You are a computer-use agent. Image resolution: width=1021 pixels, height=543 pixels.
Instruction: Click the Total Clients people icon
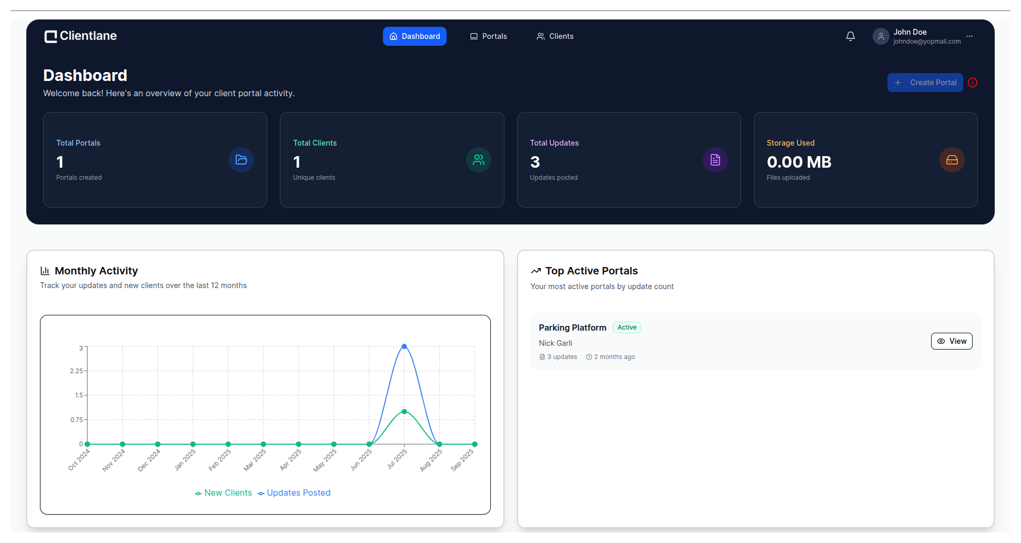click(478, 160)
